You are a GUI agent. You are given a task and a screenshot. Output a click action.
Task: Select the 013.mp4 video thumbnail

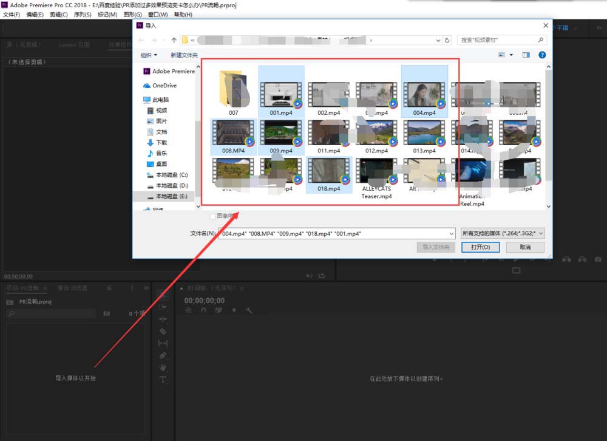point(424,136)
